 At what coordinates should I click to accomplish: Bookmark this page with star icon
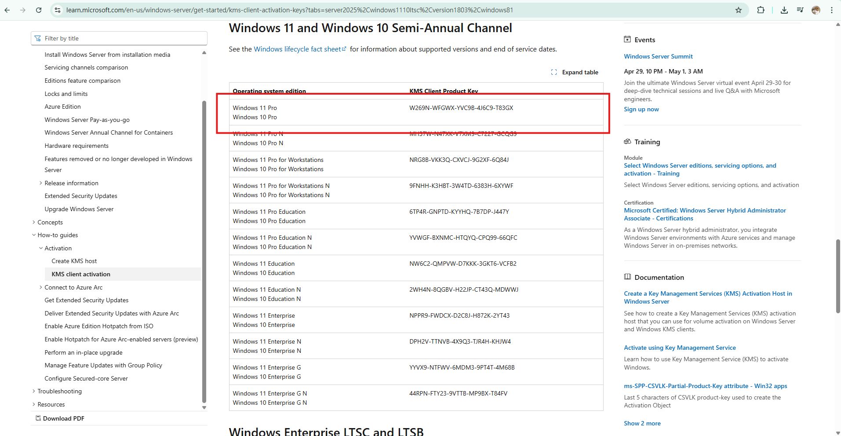pos(739,10)
